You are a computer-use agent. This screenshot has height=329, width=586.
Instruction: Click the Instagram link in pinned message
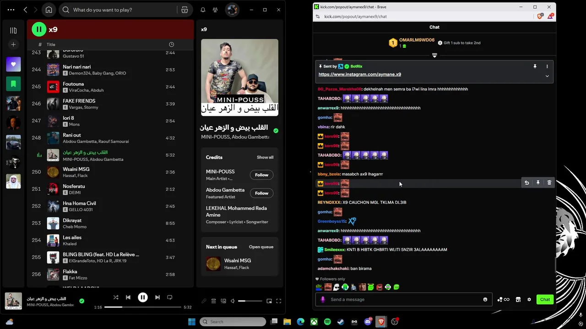[x=360, y=74]
